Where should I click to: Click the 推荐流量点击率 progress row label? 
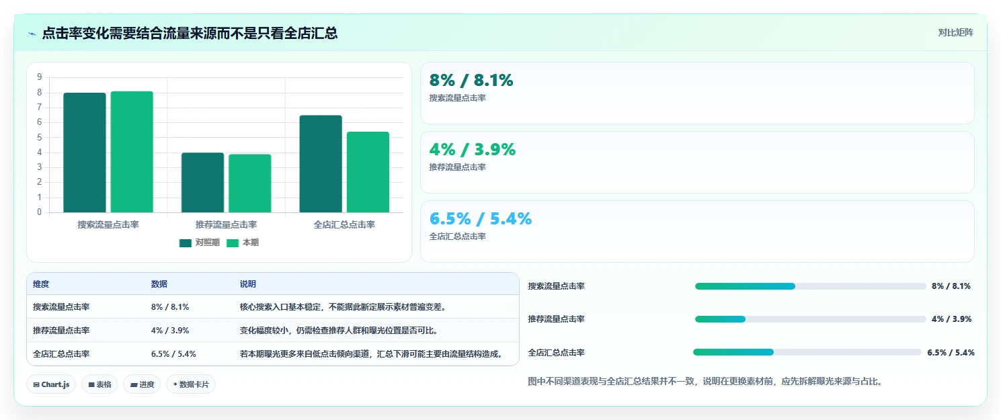557,319
